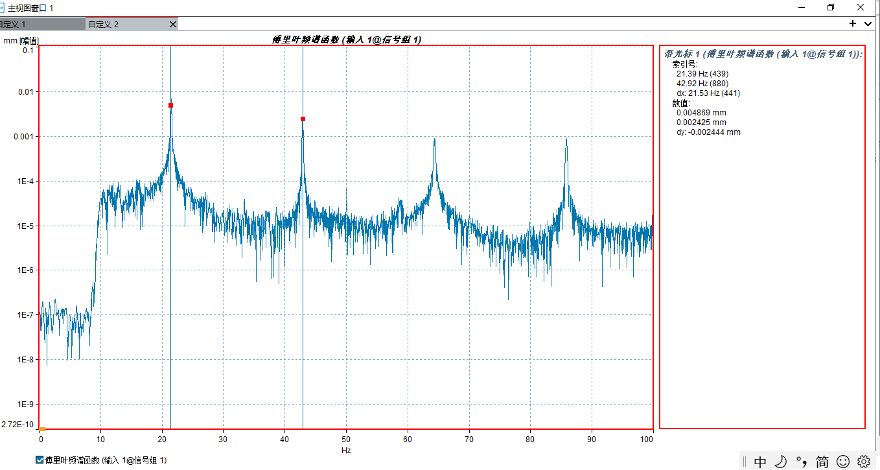Toggle the IME punctuation mode icon
This screenshot has height=470, width=880.
(x=802, y=462)
